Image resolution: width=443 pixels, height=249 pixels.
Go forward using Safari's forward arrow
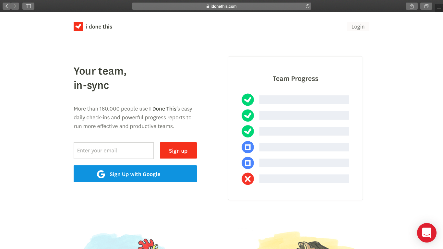pyautogui.click(x=15, y=6)
